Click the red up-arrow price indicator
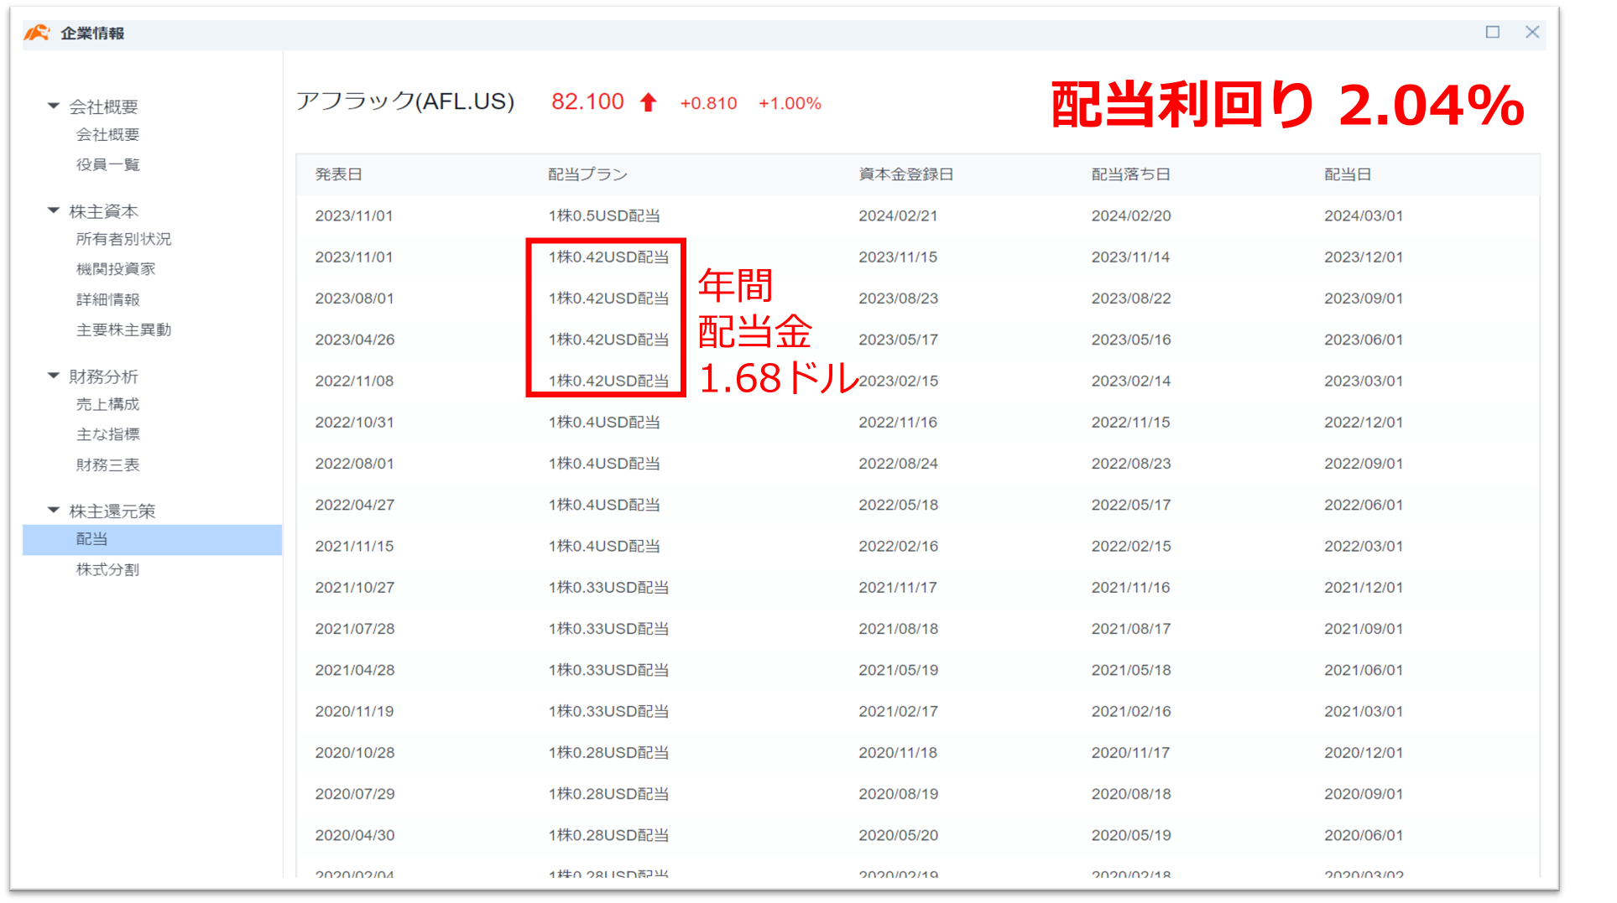 coord(648,102)
